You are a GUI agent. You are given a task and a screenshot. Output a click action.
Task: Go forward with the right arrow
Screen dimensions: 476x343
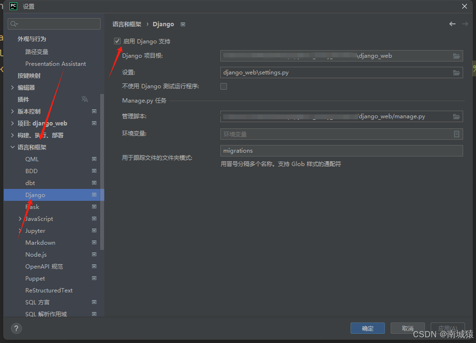point(465,24)
